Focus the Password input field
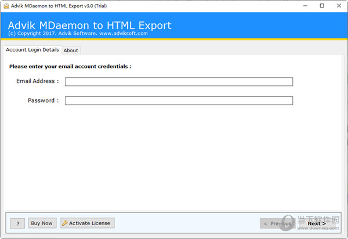 (179, 101)
